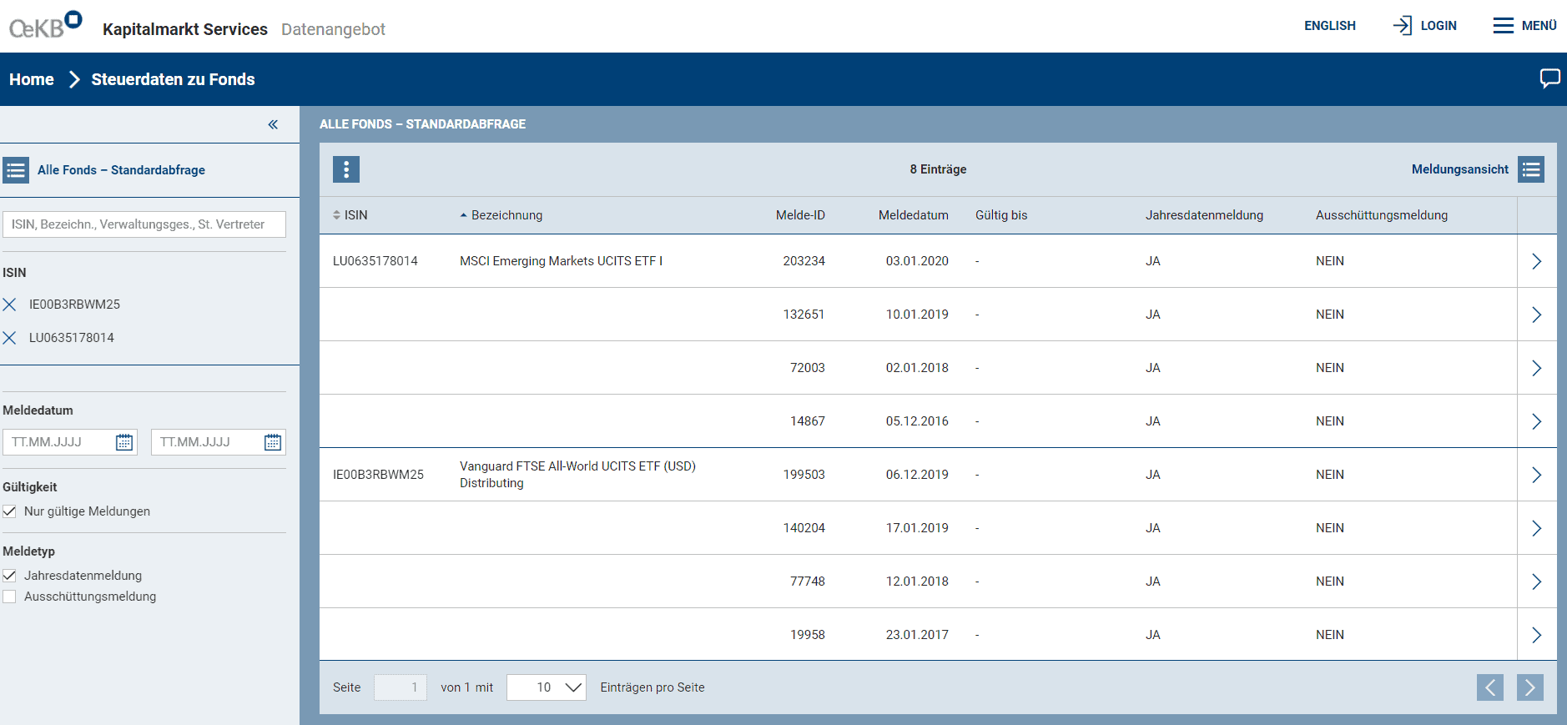Click the Gültig bis column header
This screenshot has width=1567, height=725.
[x=1001, y=215]
